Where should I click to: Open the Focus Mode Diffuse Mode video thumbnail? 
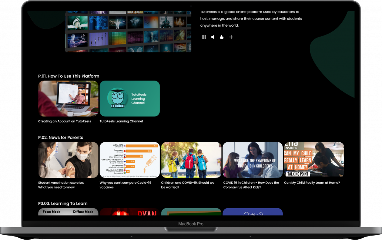68,212
